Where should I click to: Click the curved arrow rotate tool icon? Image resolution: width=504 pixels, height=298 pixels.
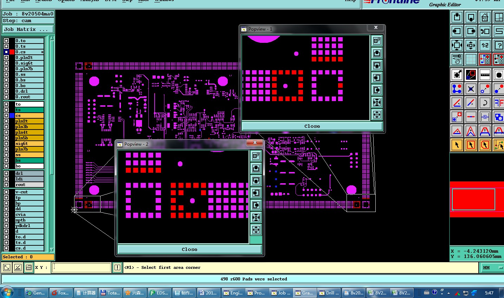[x=485, y=103]
